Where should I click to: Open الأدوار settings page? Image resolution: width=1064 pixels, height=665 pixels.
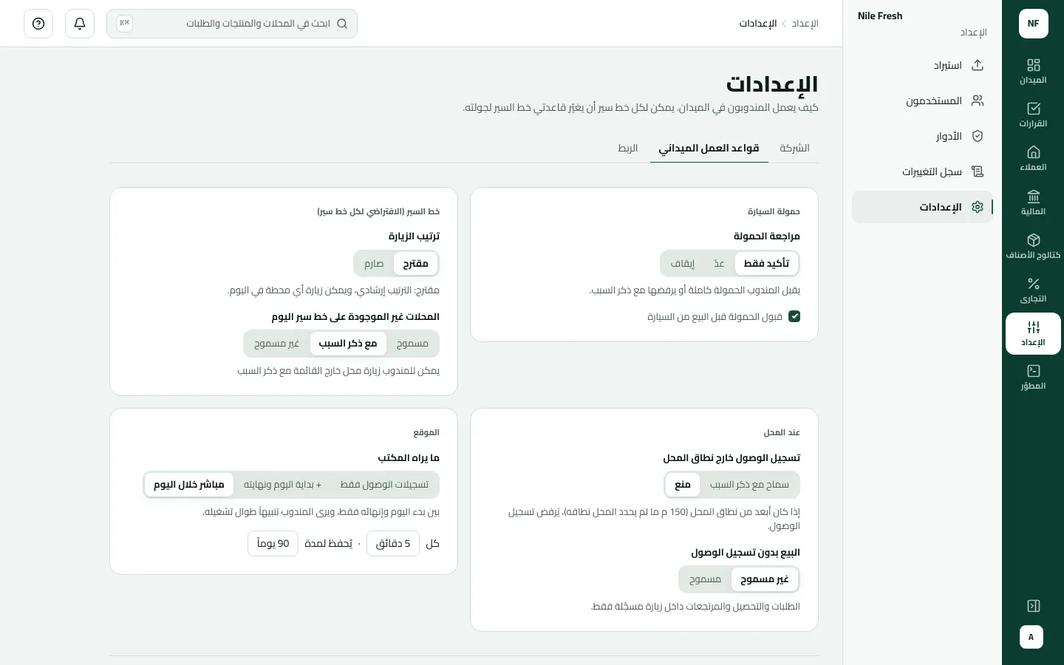922,136
